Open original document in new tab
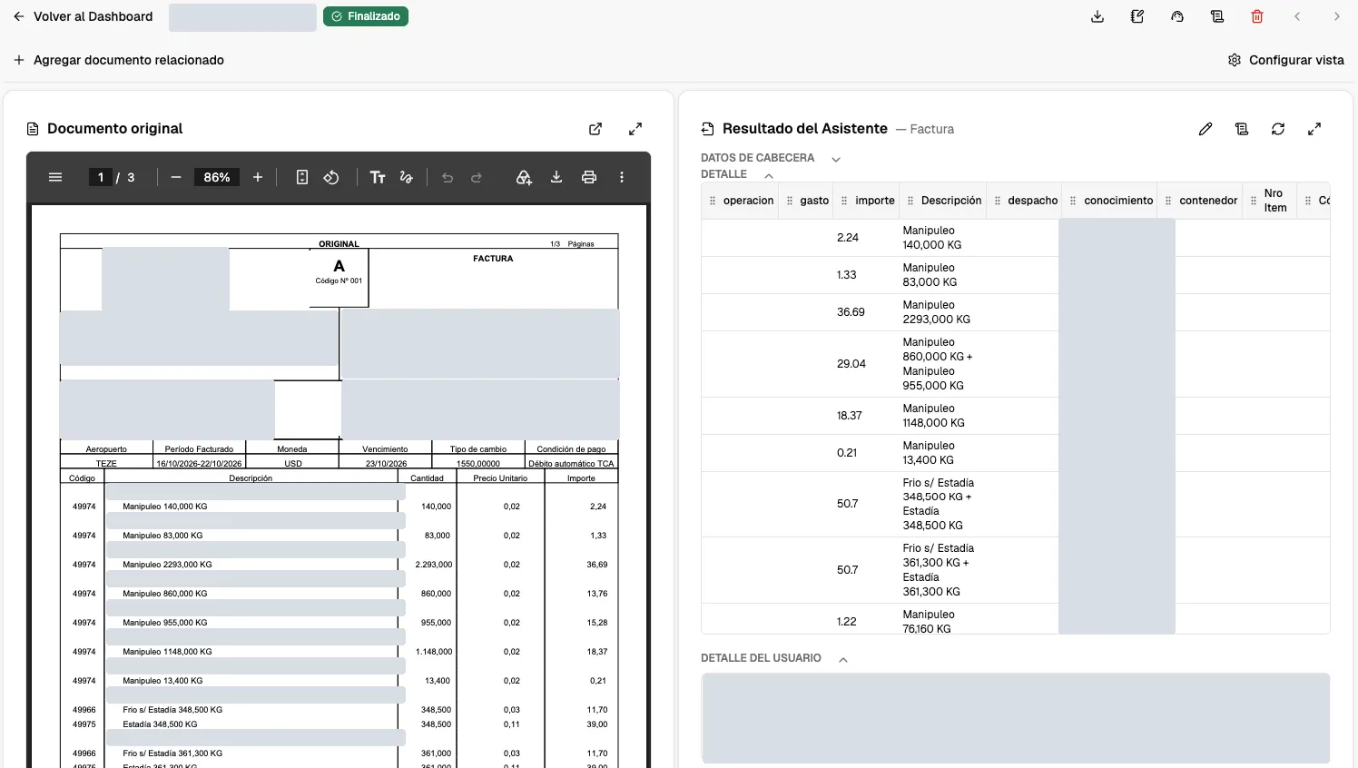 (x=595, y=129)
